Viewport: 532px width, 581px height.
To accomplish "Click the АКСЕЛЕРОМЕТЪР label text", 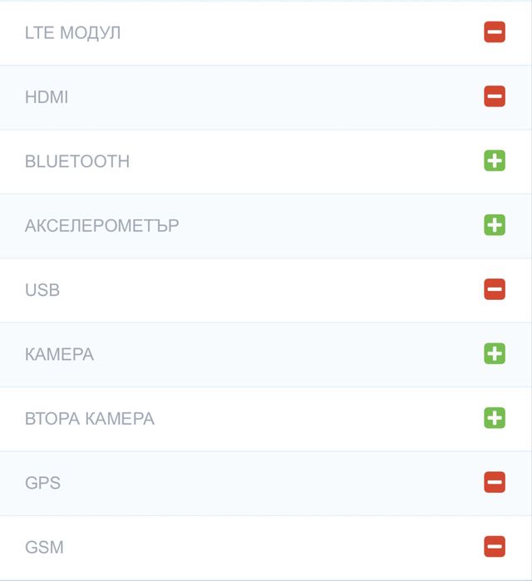I will pos(101,225).
